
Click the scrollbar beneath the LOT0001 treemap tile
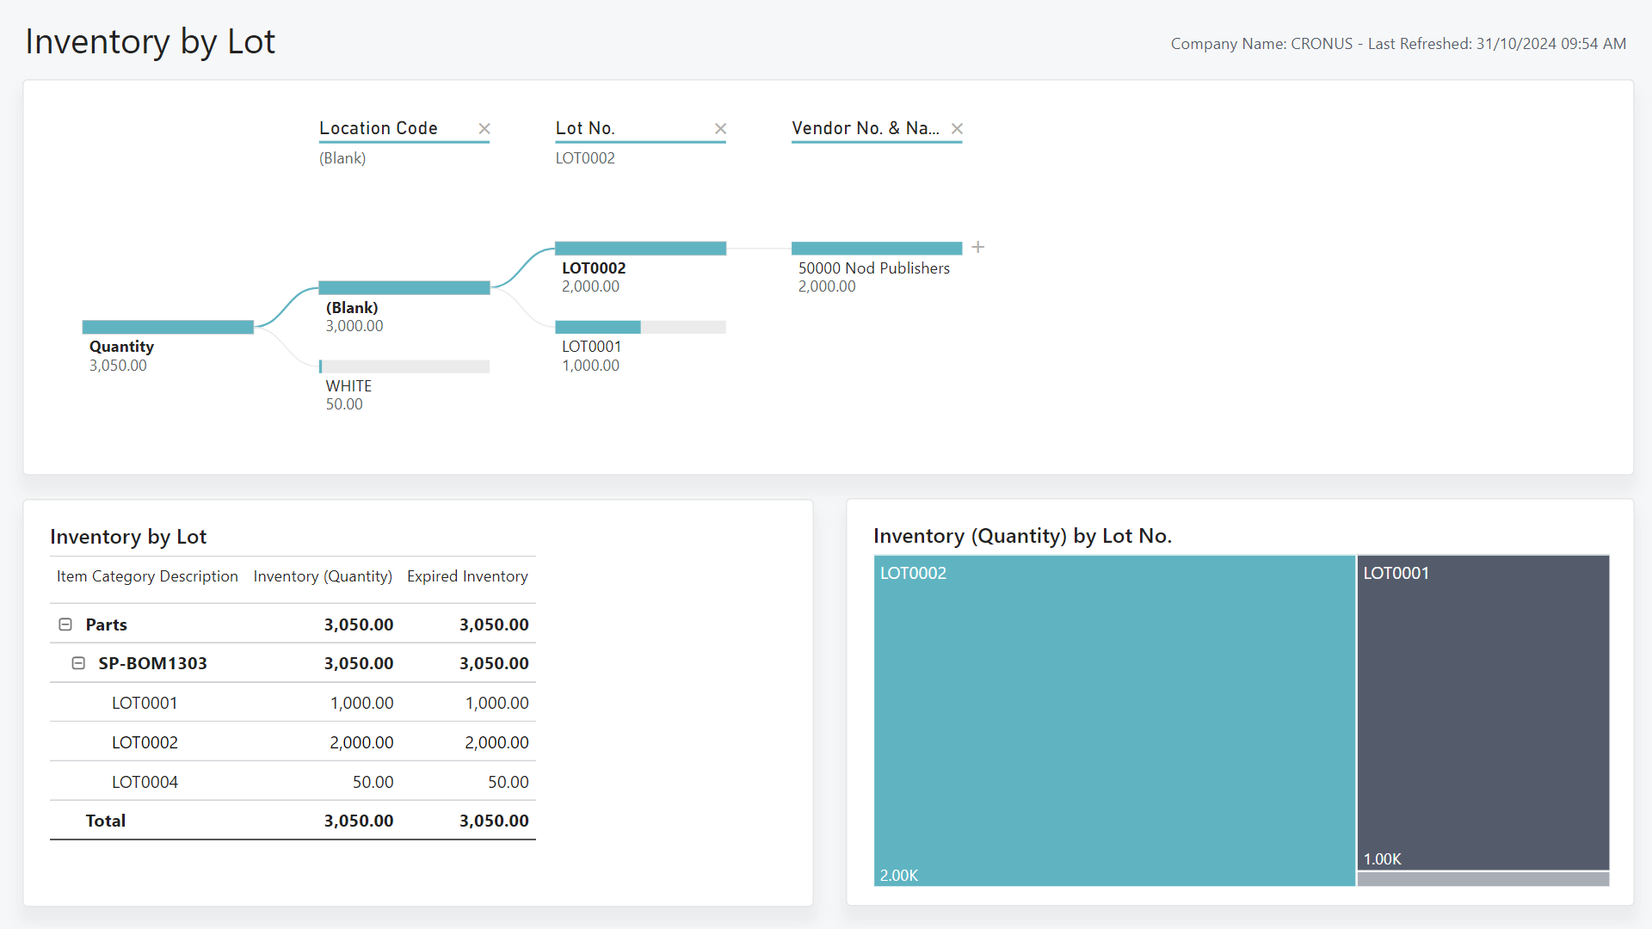(x=1482, y=878)
